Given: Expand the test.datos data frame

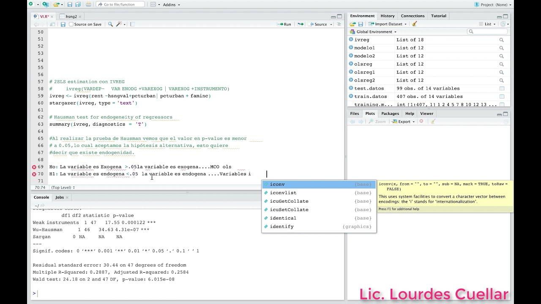Looking at the screenshot, I should 351,88.
